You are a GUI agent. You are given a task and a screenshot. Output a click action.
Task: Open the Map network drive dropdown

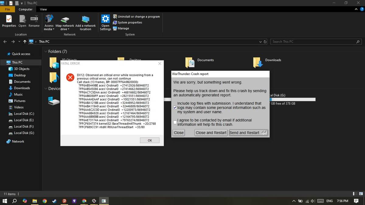[x=64, y=22]
